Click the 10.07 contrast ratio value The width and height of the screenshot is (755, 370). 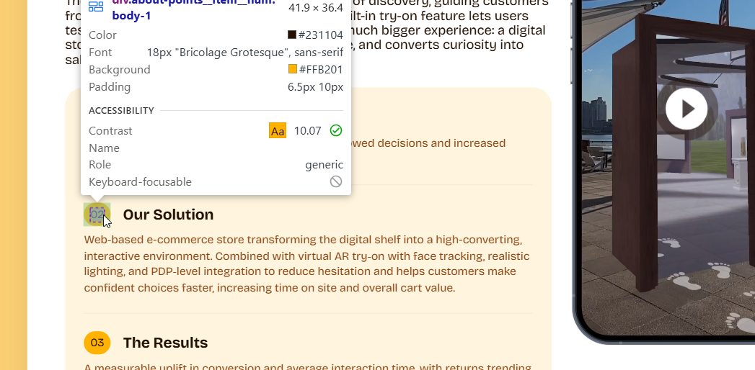308,130
